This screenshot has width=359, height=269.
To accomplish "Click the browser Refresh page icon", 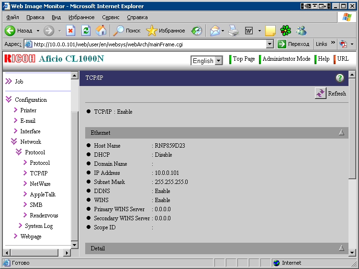I will [86, 31].
